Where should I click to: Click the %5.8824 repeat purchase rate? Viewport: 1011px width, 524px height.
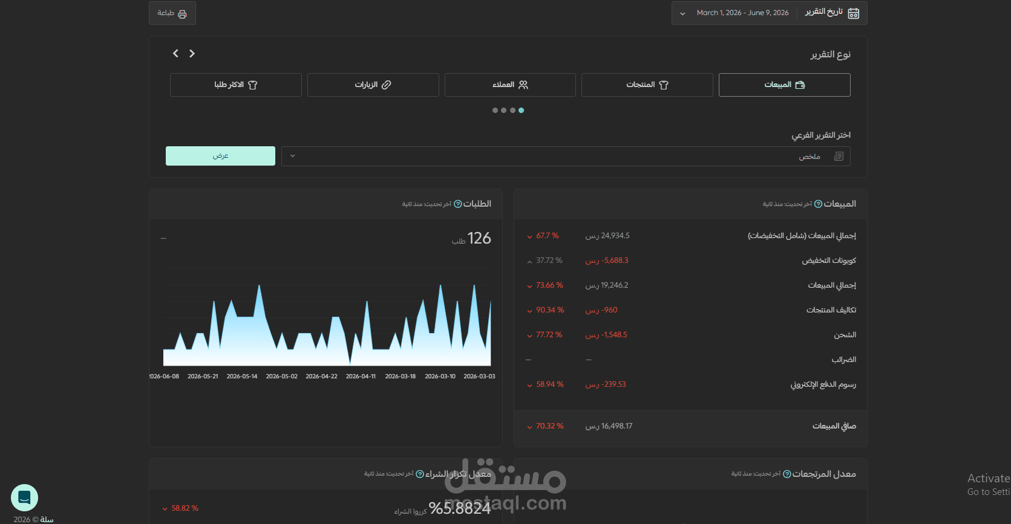(460, 508)
